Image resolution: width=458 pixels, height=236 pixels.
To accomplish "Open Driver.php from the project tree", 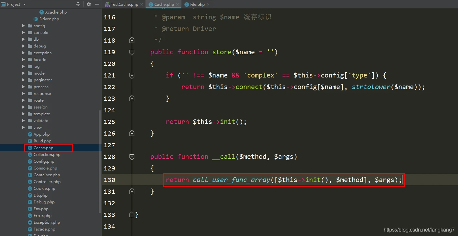I will click(x=49, y=19).
